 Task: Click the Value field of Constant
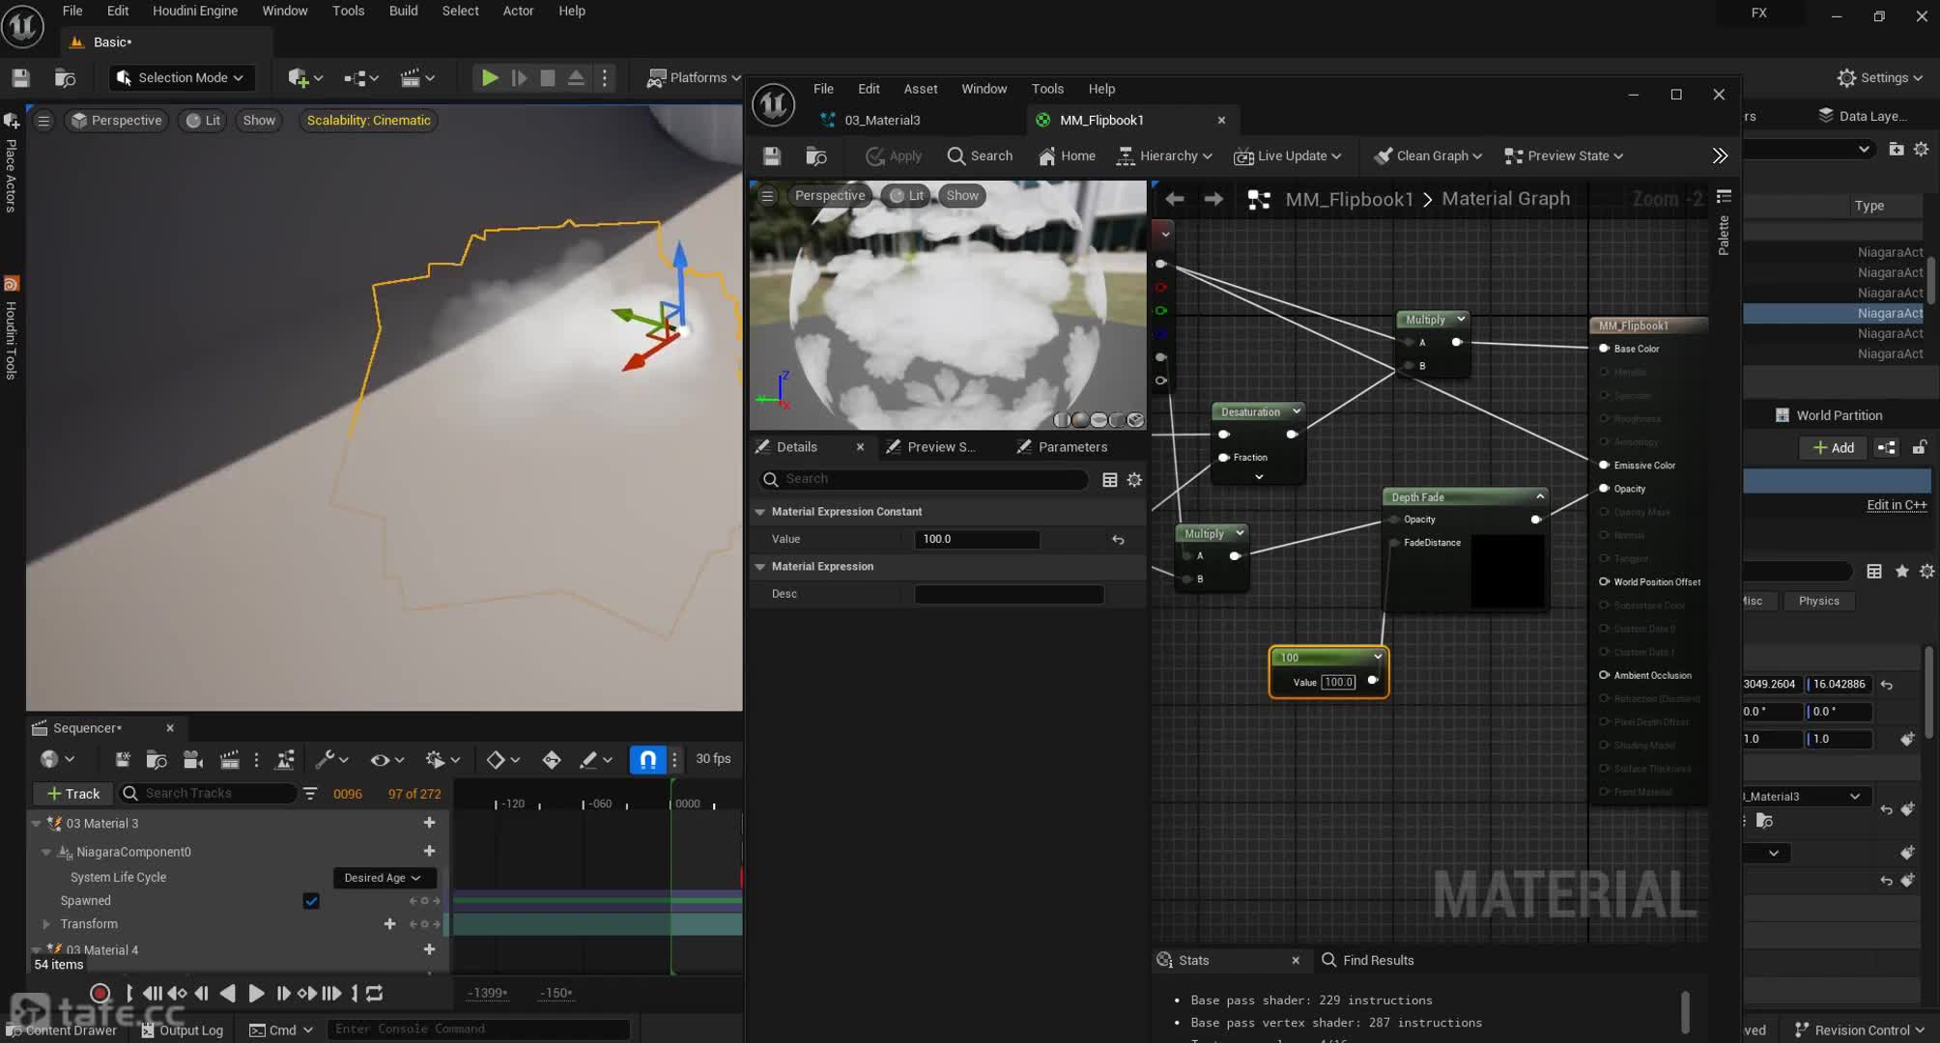[x=977, y=540]
